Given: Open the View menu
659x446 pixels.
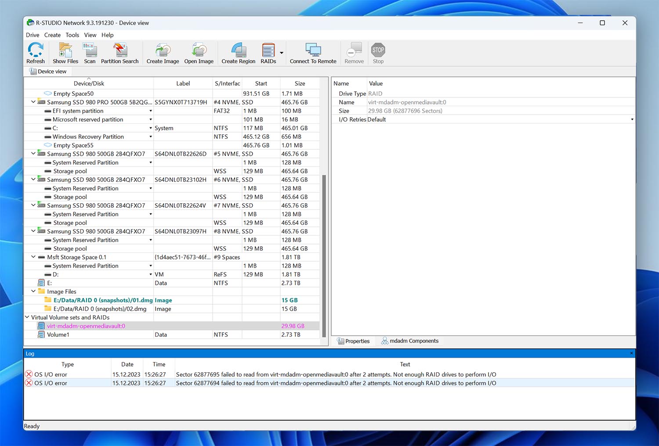Looking at the screenshot, I should click(90, 35).
